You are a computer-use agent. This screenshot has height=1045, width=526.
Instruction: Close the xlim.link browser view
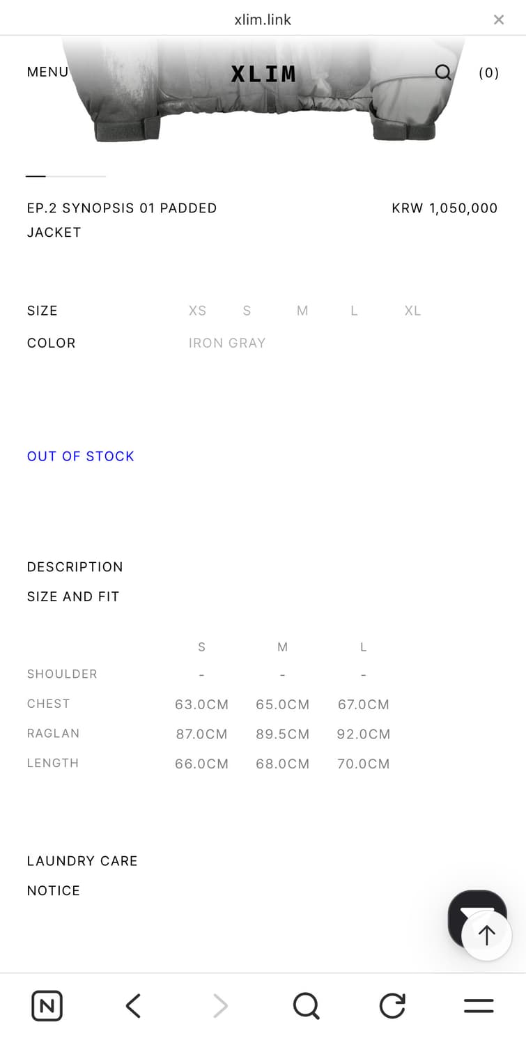[x=499, y=20]
